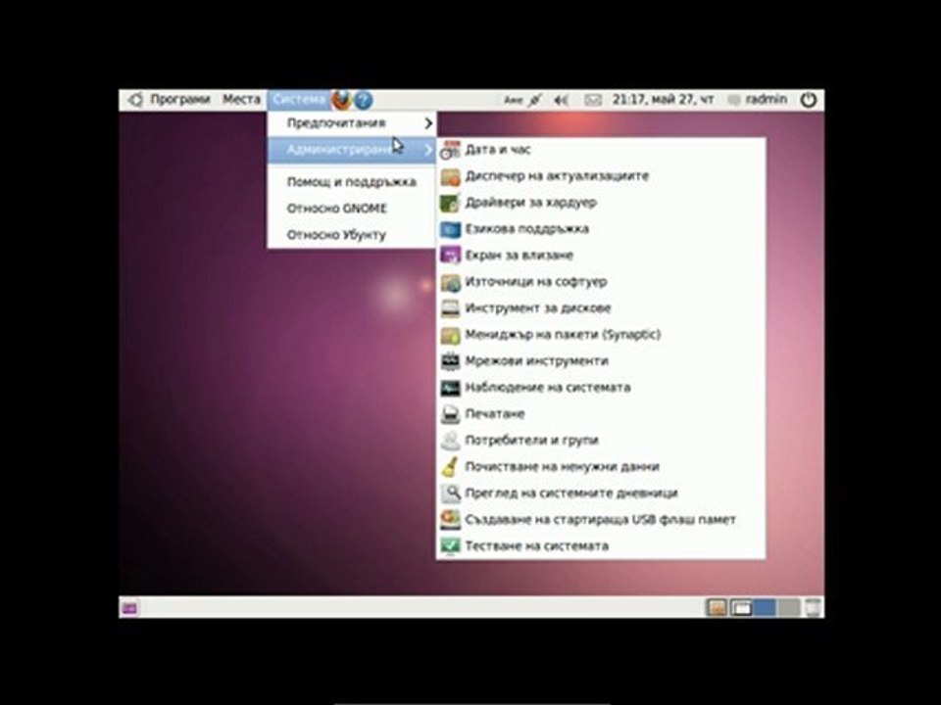Click the Езикова поддръжка icon
The height and width of the screenshot is (705, 941).
point(450,229)
